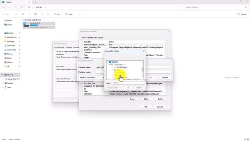
Task: Click Browse Directory... button
Action: click(x=88, y=78)
